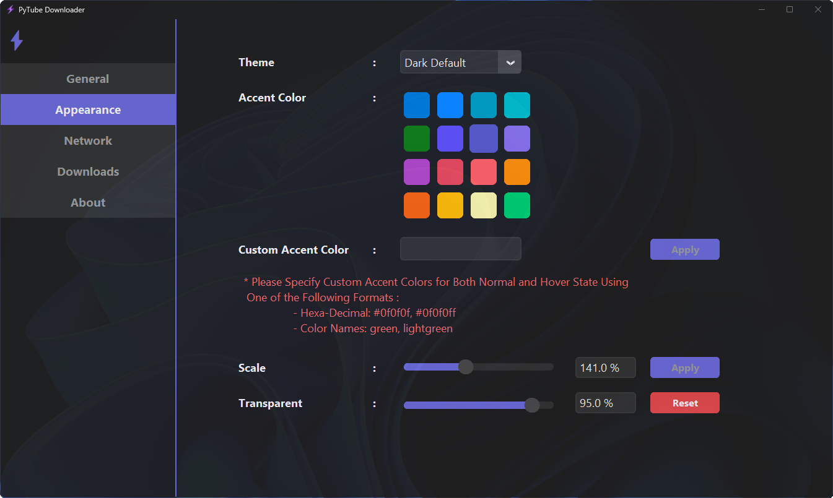Minimize the PyTube Downloader window
This screenshot has width=833, height=498.
pos(762,9)
